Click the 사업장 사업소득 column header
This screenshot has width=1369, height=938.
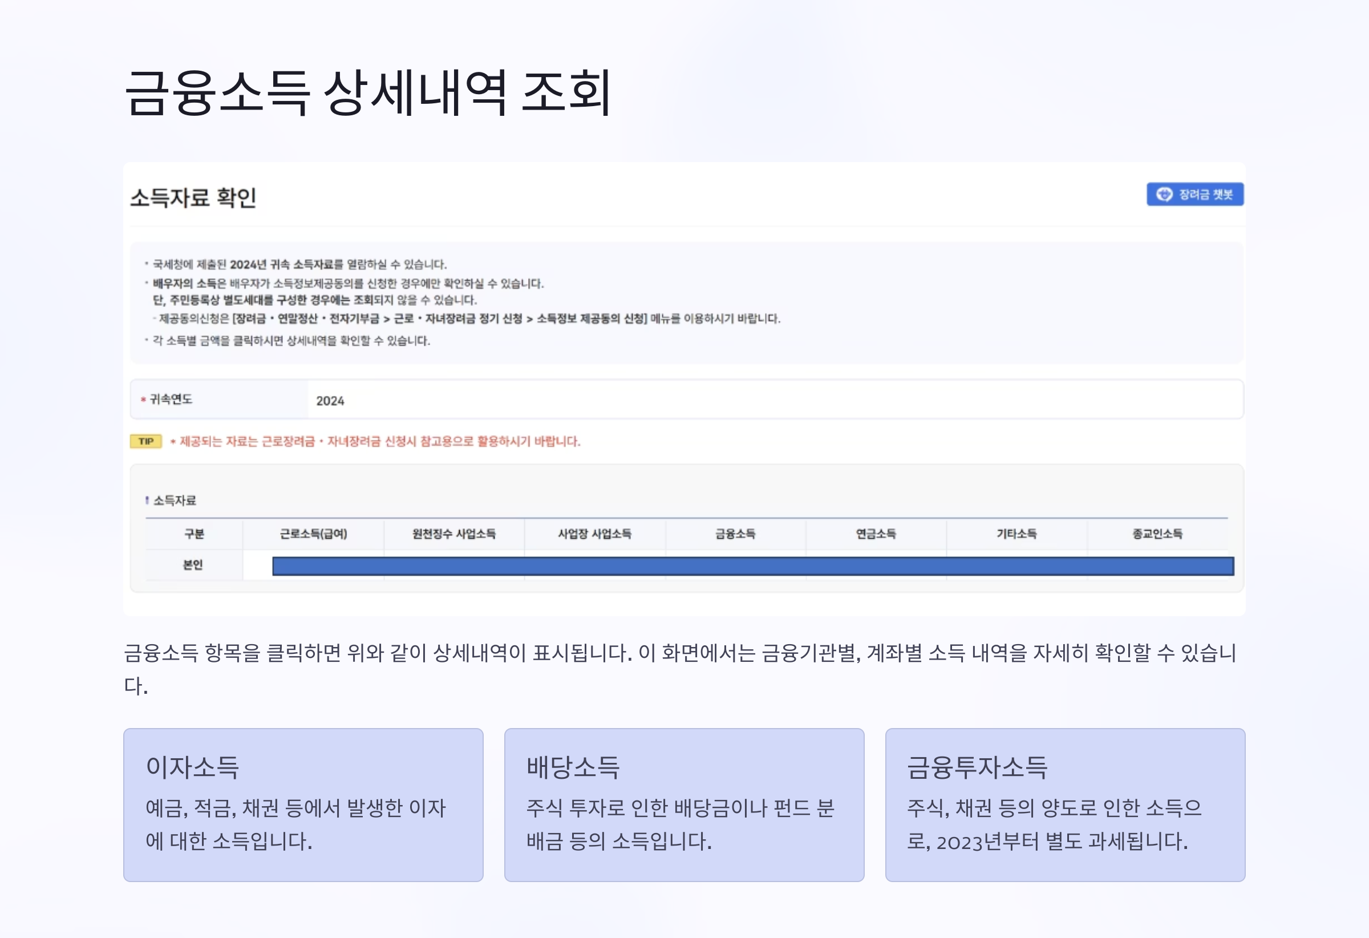[594, 534]
